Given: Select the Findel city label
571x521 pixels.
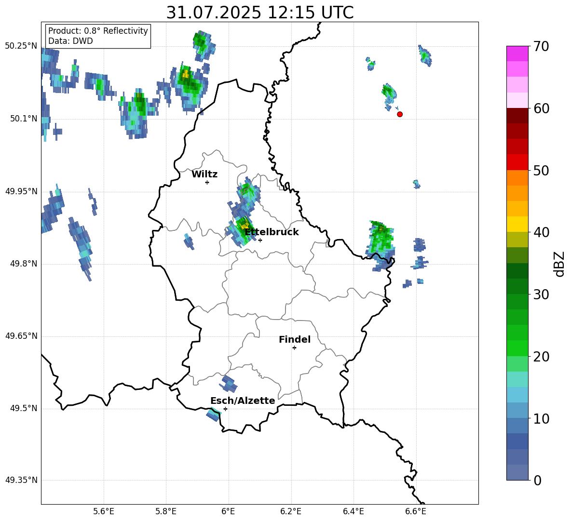Looking at the screenshot, I should [x=295, y=339].
